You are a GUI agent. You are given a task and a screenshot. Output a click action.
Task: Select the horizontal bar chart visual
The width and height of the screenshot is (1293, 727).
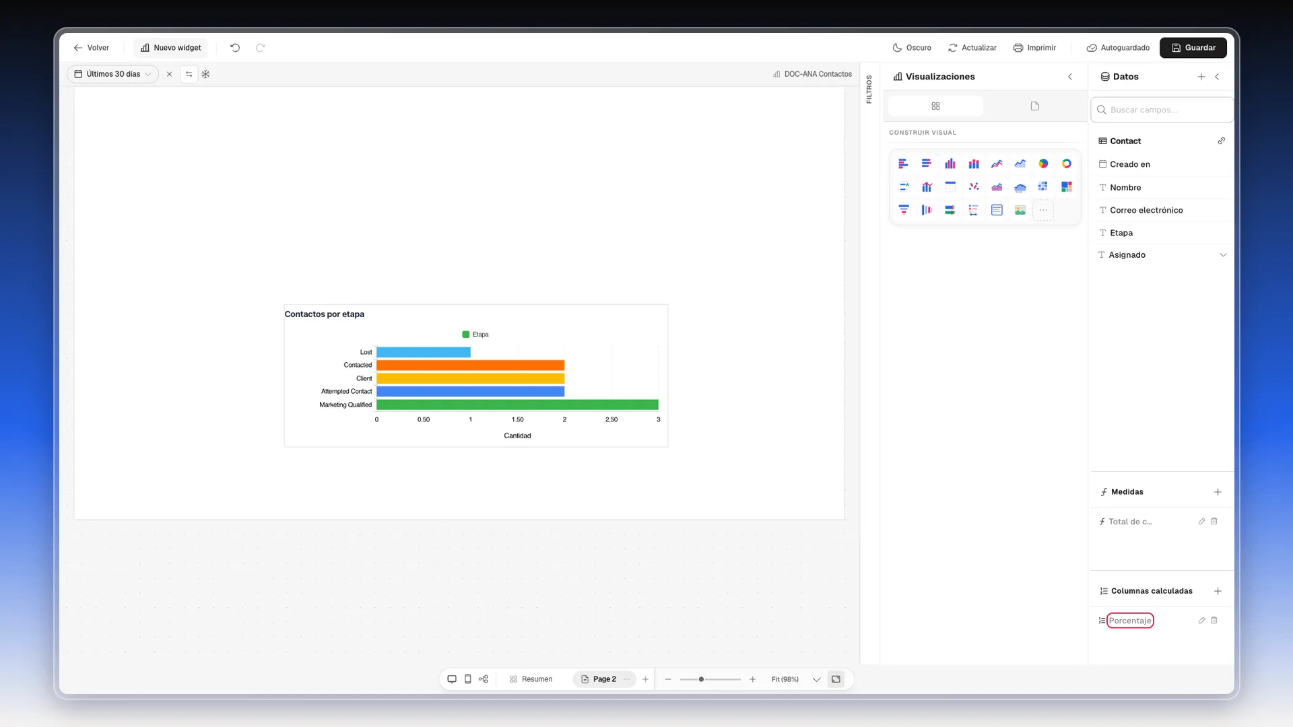click(x=903, y=164)
